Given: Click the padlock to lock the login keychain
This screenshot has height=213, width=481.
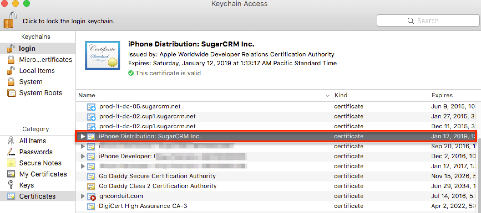Looking at the screenshot, I should (x=10, y=20).
